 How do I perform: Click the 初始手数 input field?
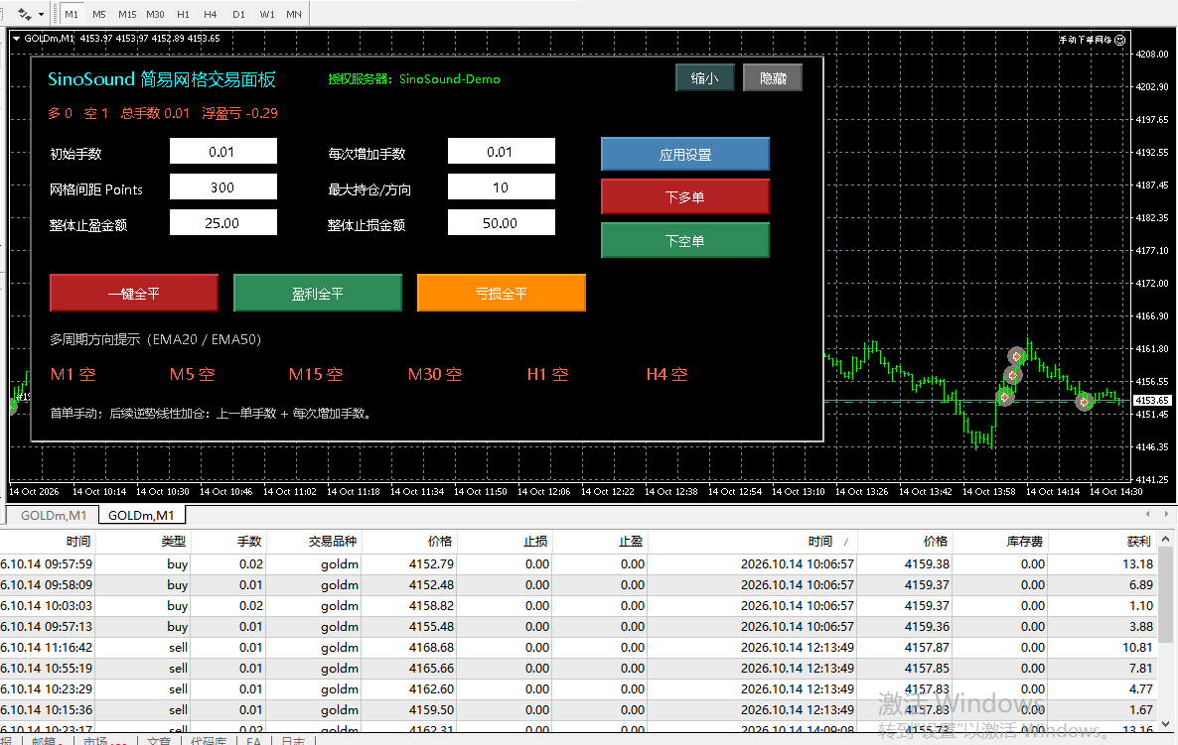point(223,152)
